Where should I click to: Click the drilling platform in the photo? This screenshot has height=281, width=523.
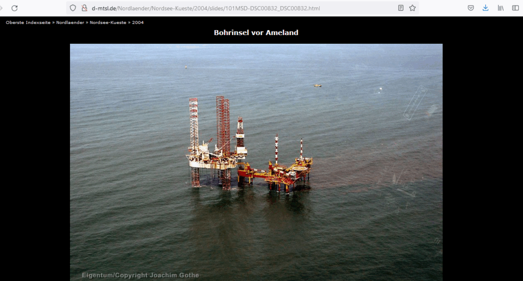(x=217, y=148)
